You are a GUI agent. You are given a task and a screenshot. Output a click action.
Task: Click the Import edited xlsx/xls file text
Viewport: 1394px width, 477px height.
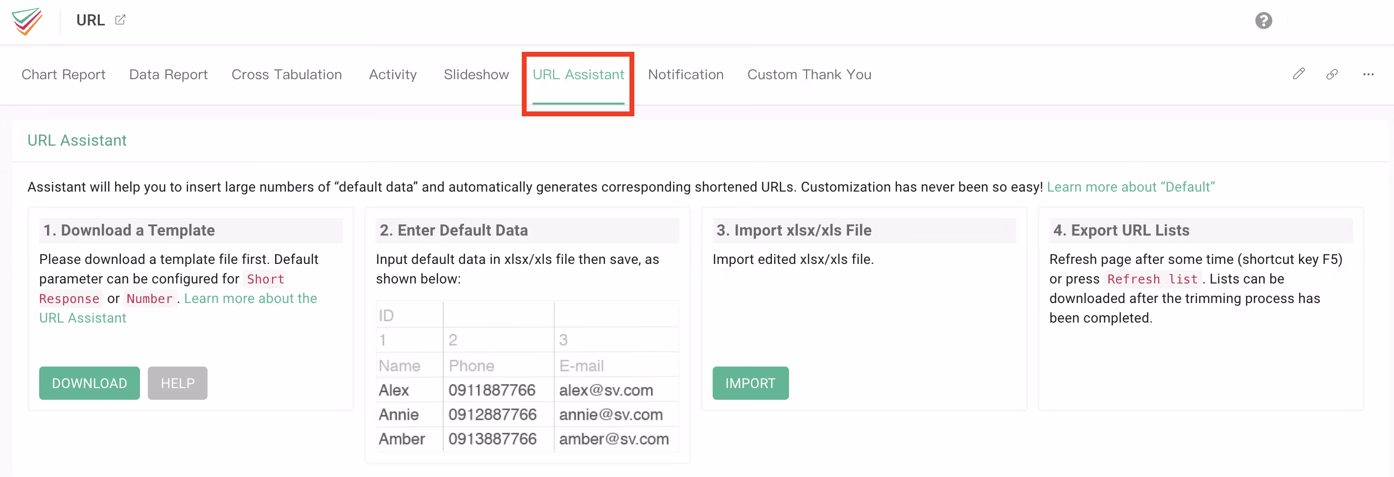(793, 260)
